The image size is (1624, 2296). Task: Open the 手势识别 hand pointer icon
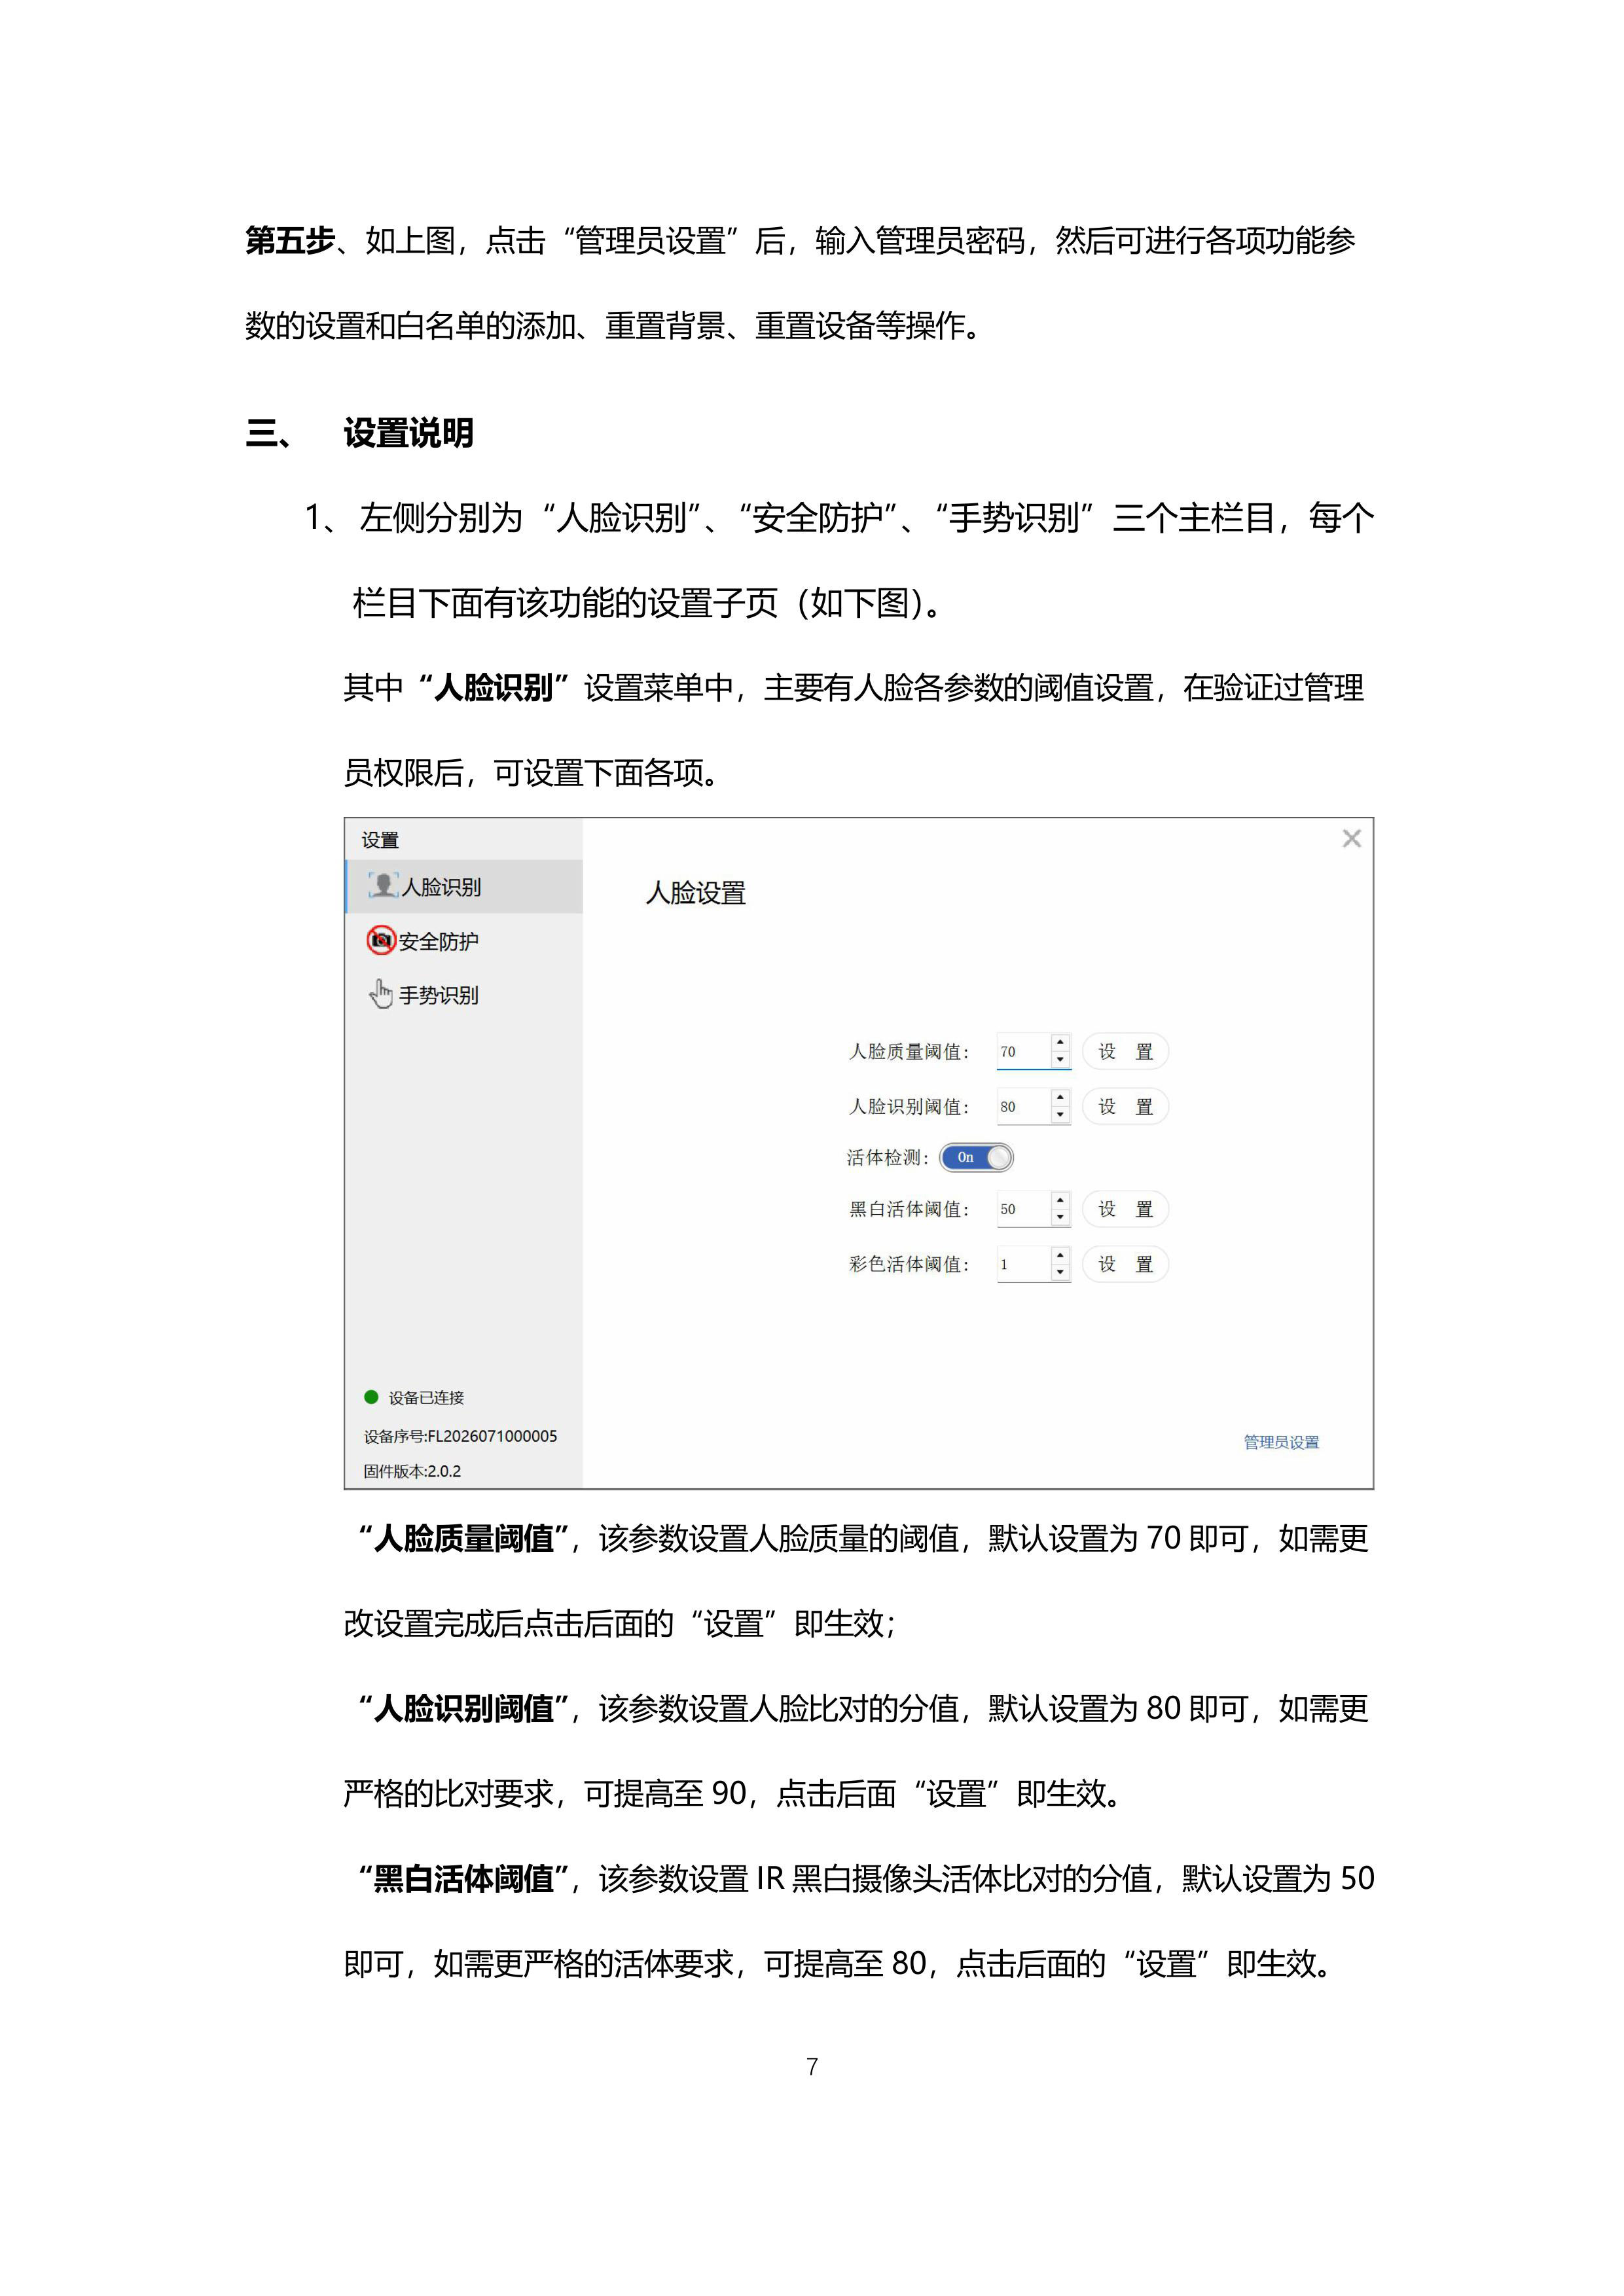(x=381, y=994)
